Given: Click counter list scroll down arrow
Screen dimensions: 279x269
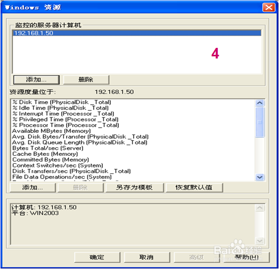Looking at the screenshot, I should 260,177.
